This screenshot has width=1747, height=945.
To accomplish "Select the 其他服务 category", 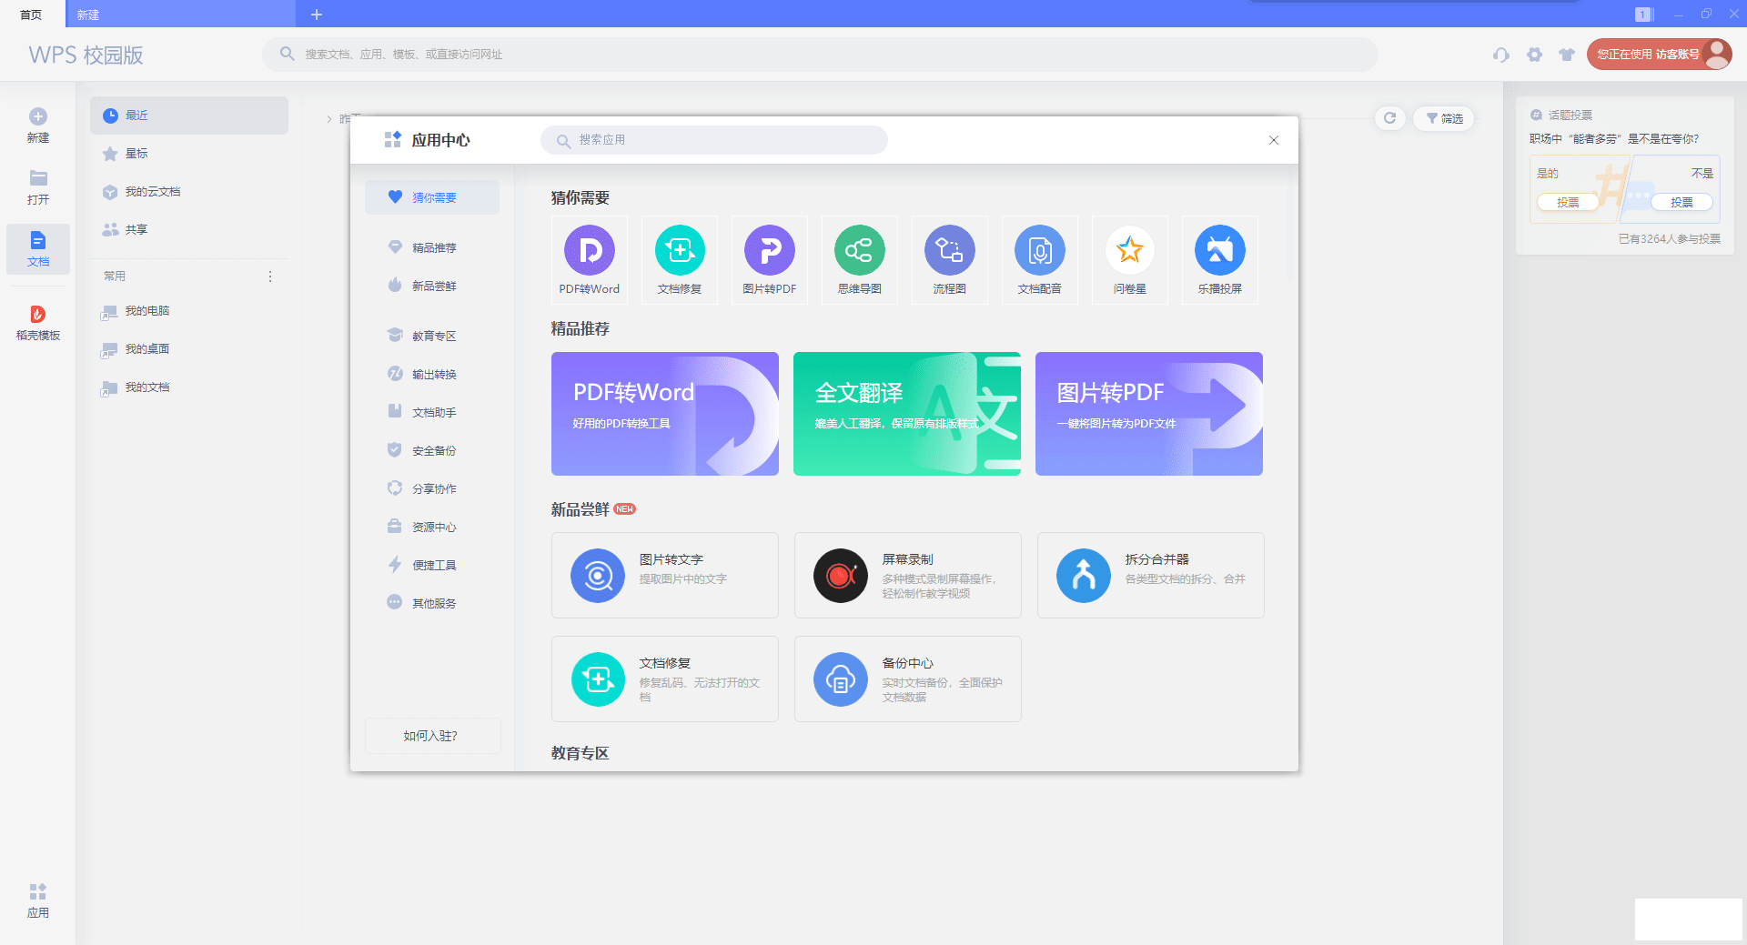I will point(432,603).
